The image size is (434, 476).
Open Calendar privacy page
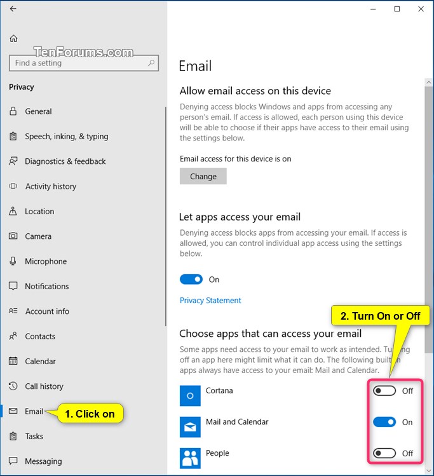[x=41, y=361]
